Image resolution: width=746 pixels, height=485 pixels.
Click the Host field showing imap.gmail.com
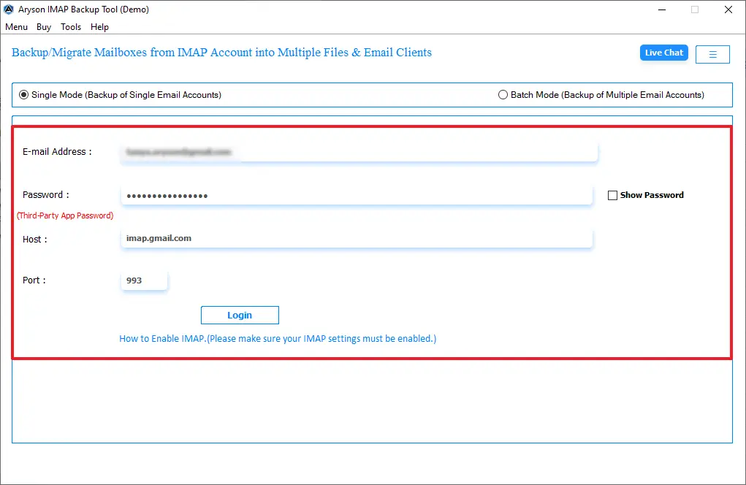[357, 237]
